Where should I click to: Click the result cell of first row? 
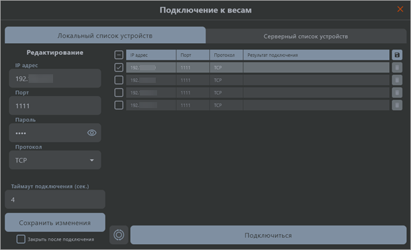point(316,68)
